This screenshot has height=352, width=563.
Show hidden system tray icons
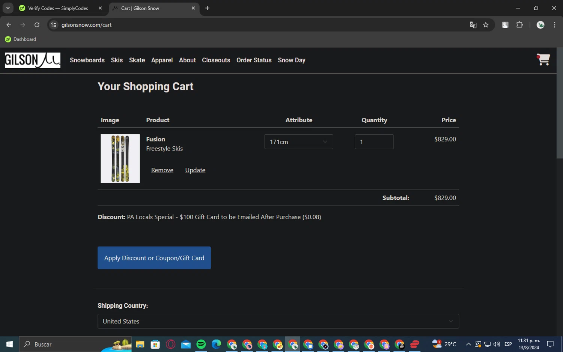(x=468, y=344)
